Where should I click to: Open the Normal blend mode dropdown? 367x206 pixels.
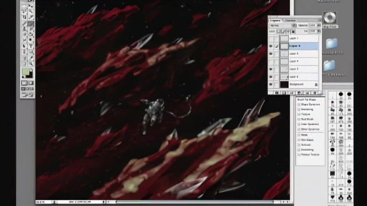click(283, 25)
